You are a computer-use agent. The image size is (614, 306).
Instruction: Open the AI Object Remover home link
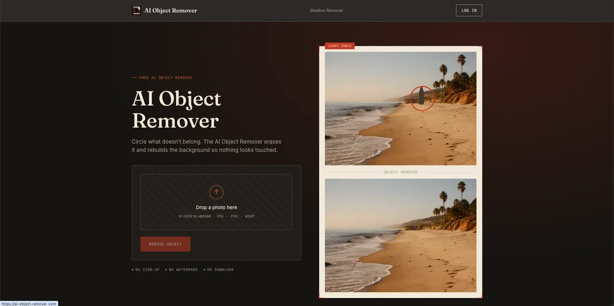click(x=165, y=11)
